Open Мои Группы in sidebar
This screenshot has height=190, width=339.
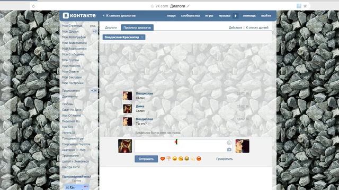tap(70, 60)
